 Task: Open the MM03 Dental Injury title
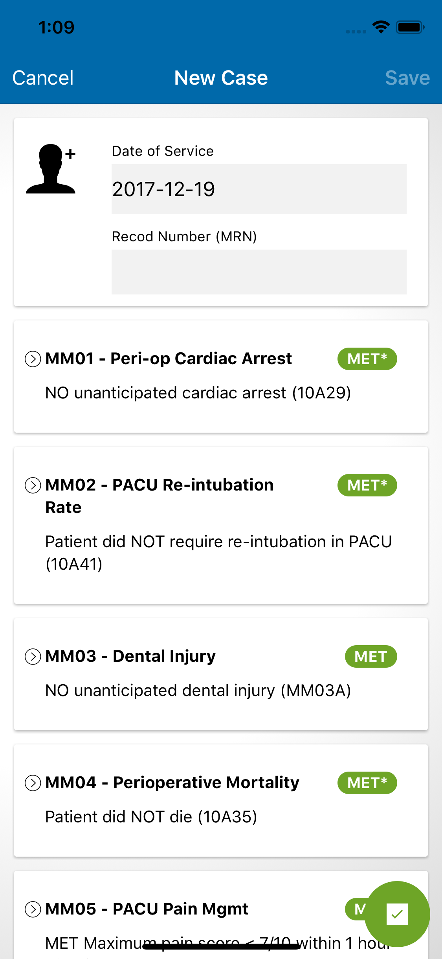coord(130,656)
